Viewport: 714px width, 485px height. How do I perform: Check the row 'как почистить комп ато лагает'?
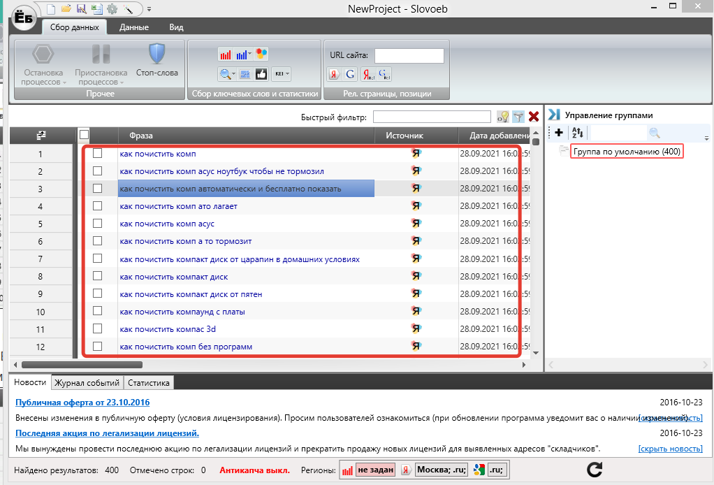tap(97, 206)
